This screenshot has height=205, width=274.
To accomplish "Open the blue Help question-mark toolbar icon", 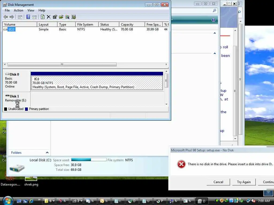I will pyautogui.click(x=28, y=17).
